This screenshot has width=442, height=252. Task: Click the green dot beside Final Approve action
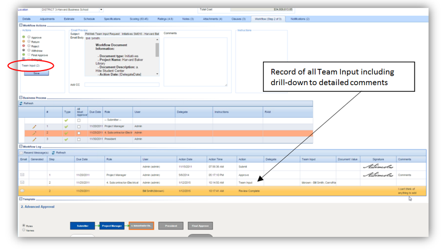pyautogui.click(x=23, y=54)
